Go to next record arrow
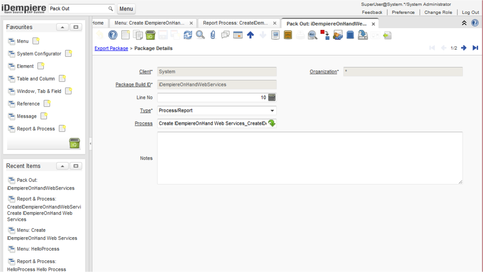 [464, 48]
